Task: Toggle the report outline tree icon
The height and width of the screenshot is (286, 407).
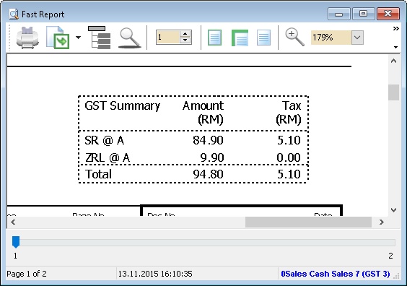Action: pos(100,38)
